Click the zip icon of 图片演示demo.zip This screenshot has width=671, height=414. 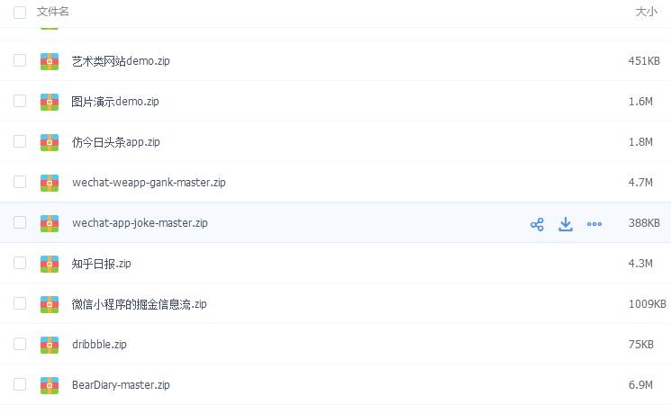point(50,102)
